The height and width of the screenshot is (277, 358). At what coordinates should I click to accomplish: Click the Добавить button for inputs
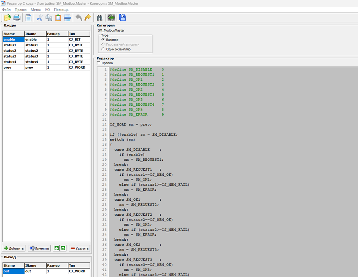point(14,248)
